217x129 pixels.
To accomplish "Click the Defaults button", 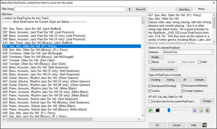I will click(x=199, y=80).
